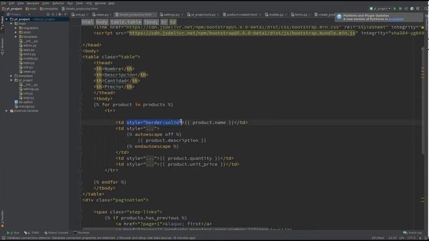
Task: Click the '{% endfor %}' code line
Action: pos(110,182)
